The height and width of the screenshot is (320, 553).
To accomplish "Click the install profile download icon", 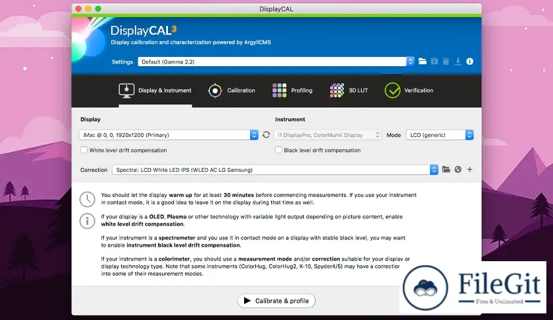I will pos(458,61).
